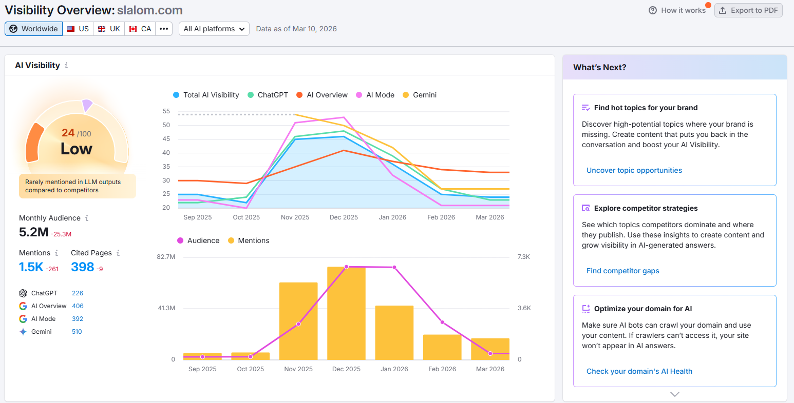This screenshot has width=794, height=403.
Task: Click the Explore competitor strategies card icon
Action: click(586, 208)
